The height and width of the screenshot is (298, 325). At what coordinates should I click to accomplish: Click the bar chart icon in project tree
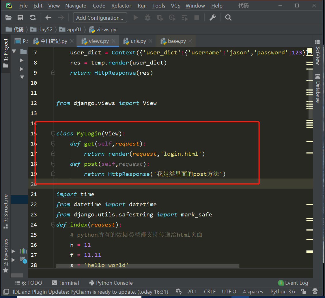(23, 251)
